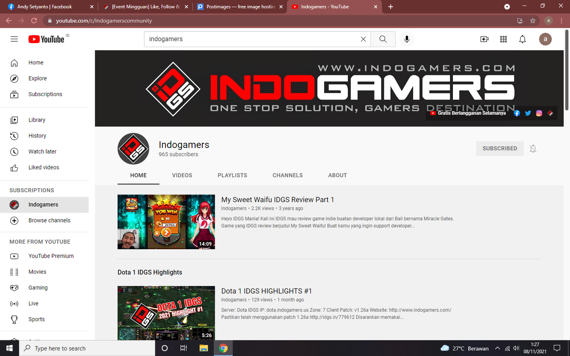This screenshot has width=570, height=356.
Task: Open Gaming in the sidebar
Action: pyautogui.click(x=45, y=288)
